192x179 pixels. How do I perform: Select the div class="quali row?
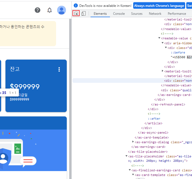point(176,90)
